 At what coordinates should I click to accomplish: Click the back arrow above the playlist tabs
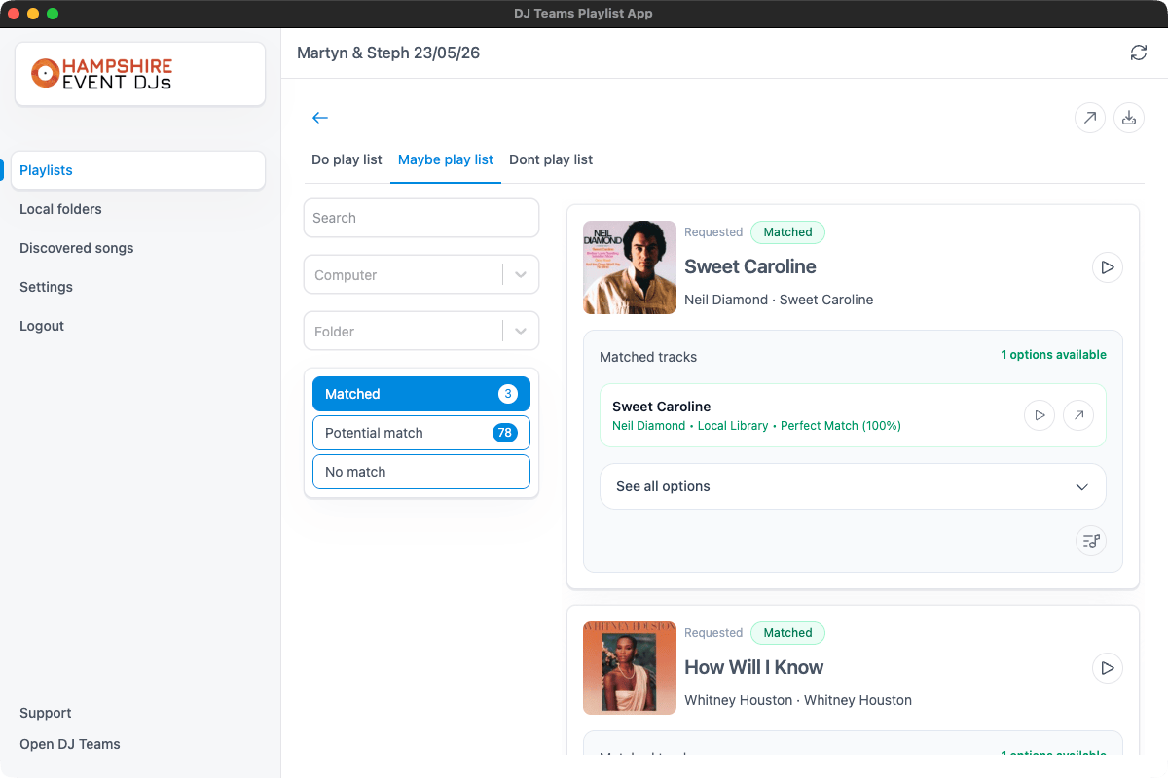click(x=319, y=117)
